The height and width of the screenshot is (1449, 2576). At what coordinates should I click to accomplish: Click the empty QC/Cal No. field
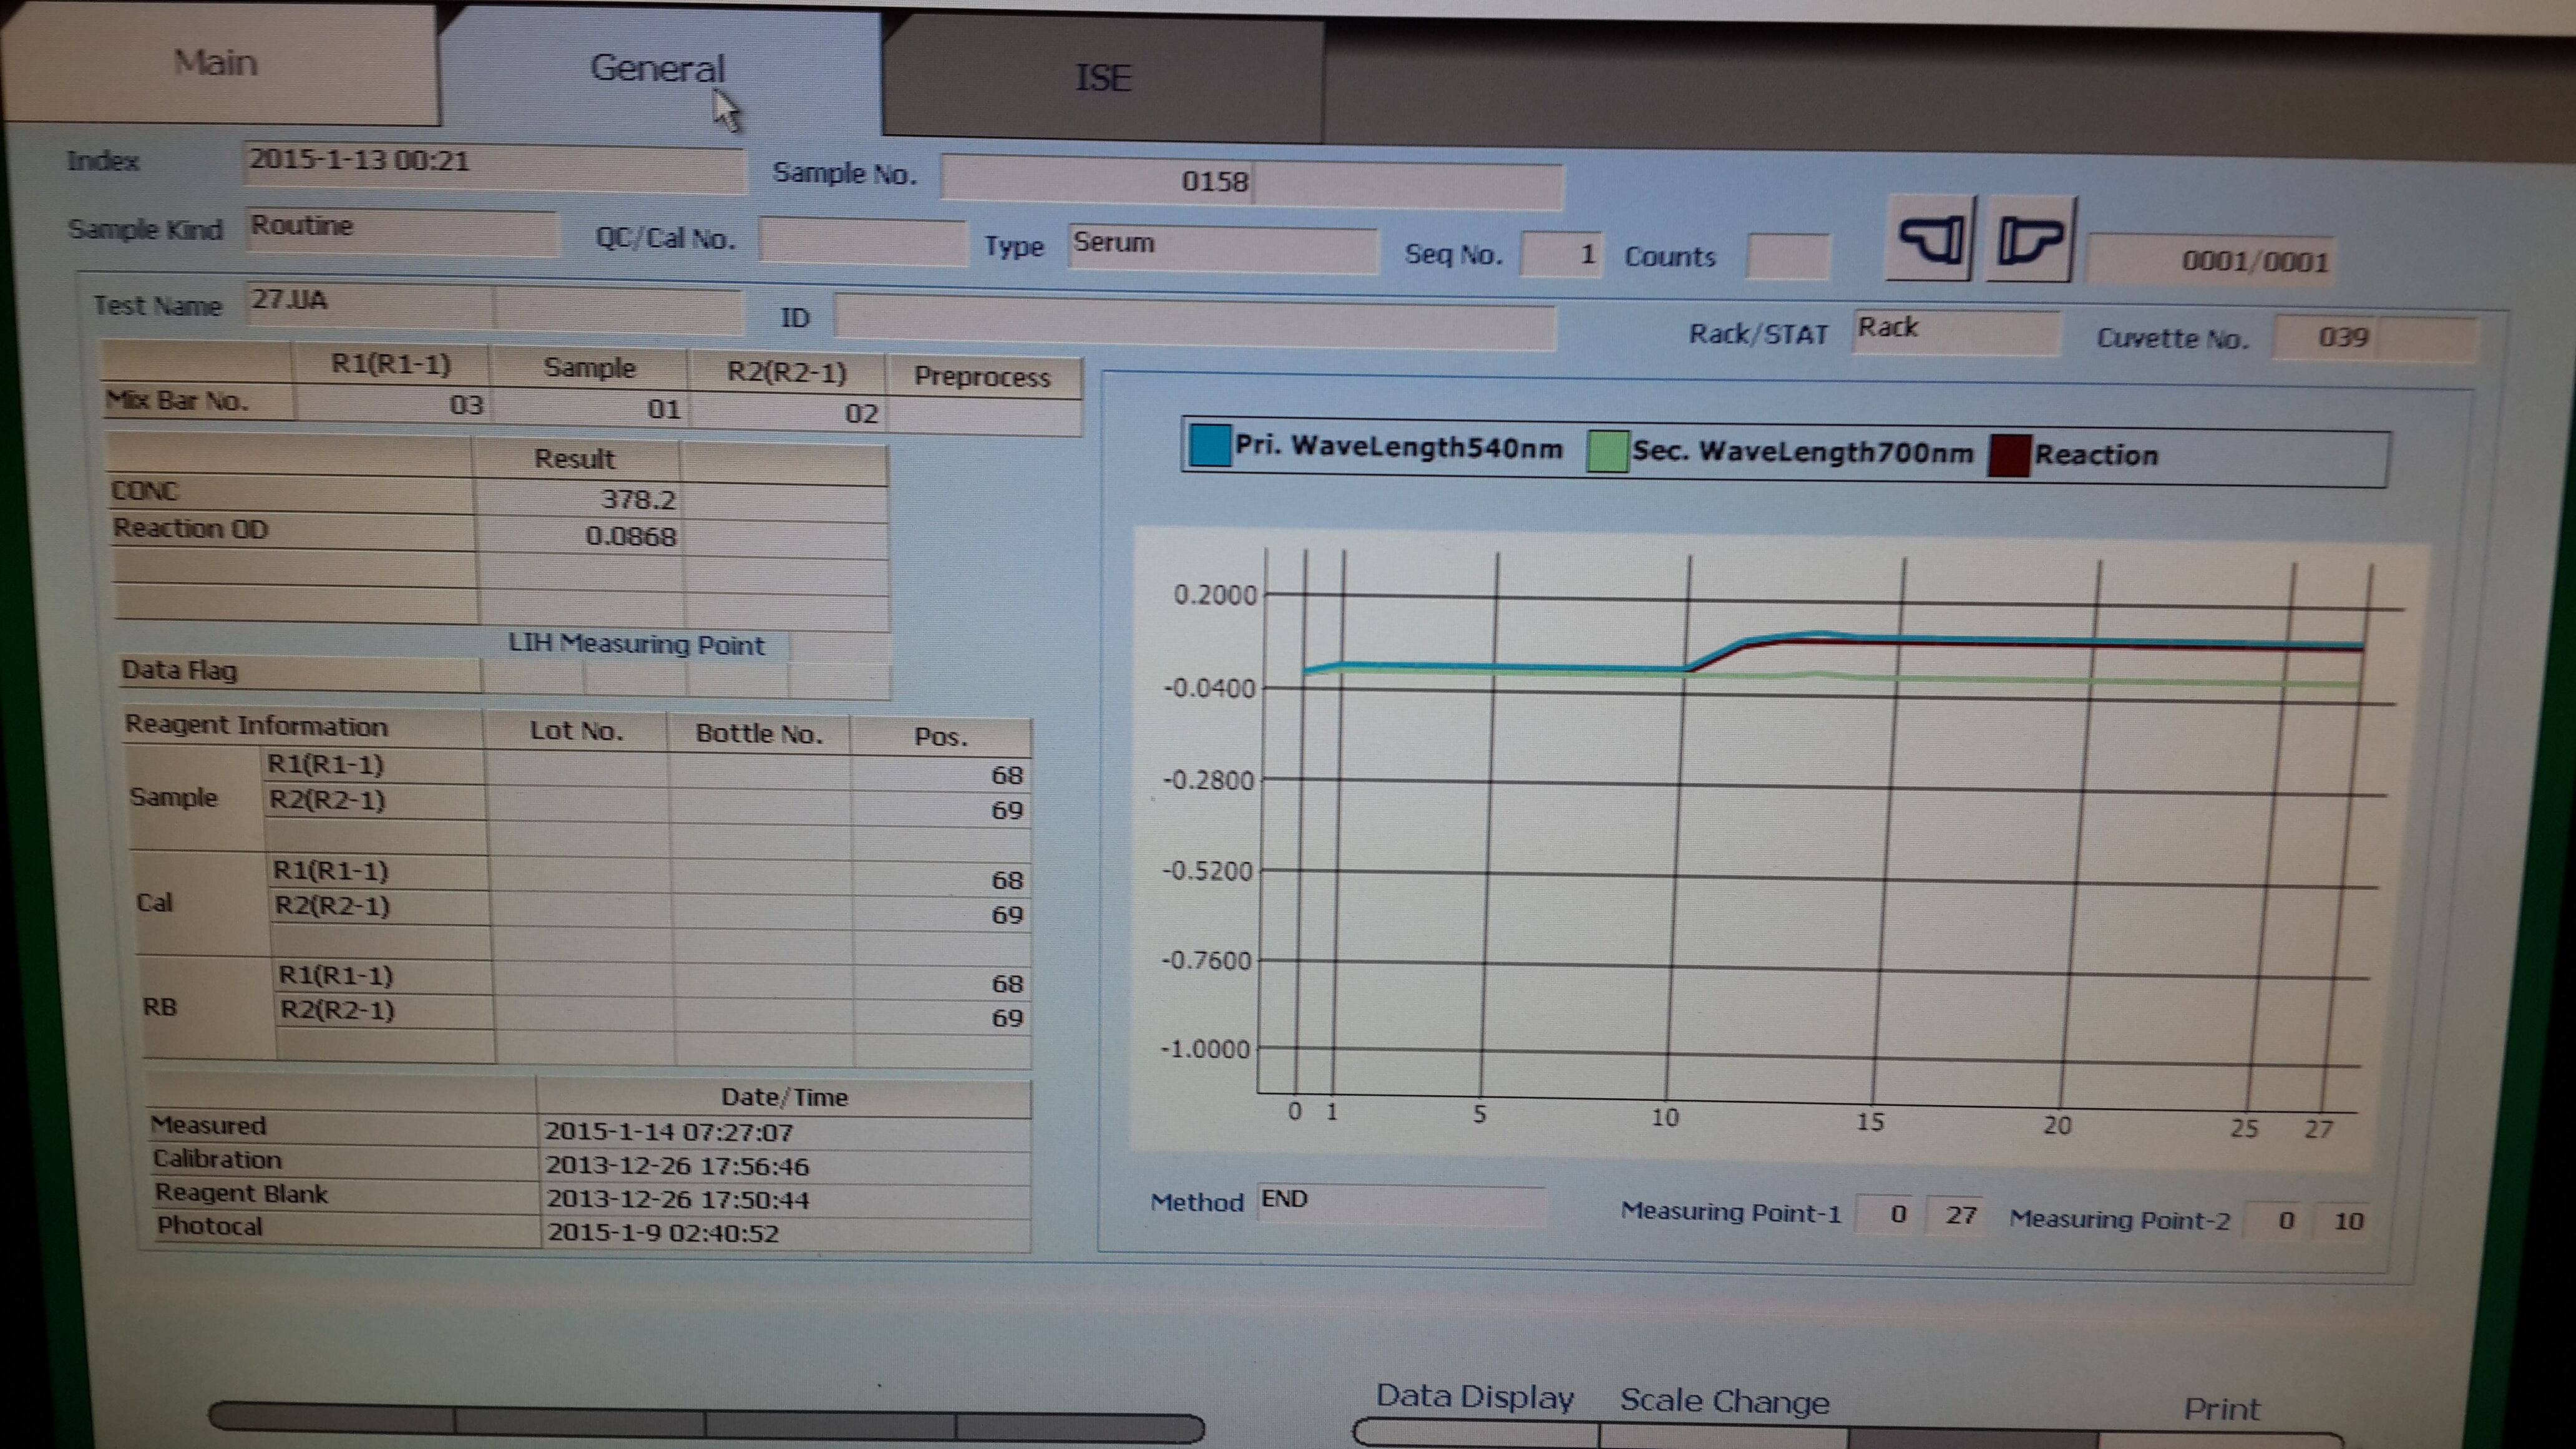pos(862,242)
